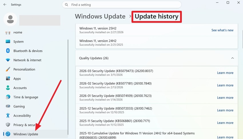Go to Gaming settings

[19, 107]
